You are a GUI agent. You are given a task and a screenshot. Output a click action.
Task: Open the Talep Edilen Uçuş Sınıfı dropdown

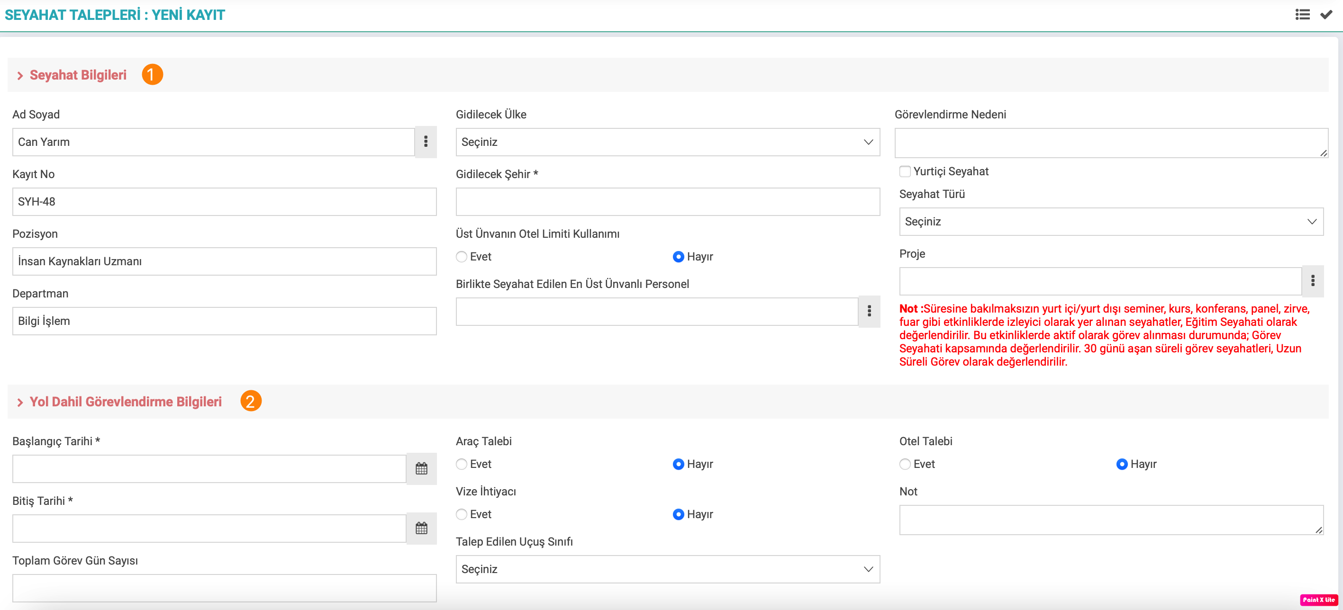[x=667, y=569]
